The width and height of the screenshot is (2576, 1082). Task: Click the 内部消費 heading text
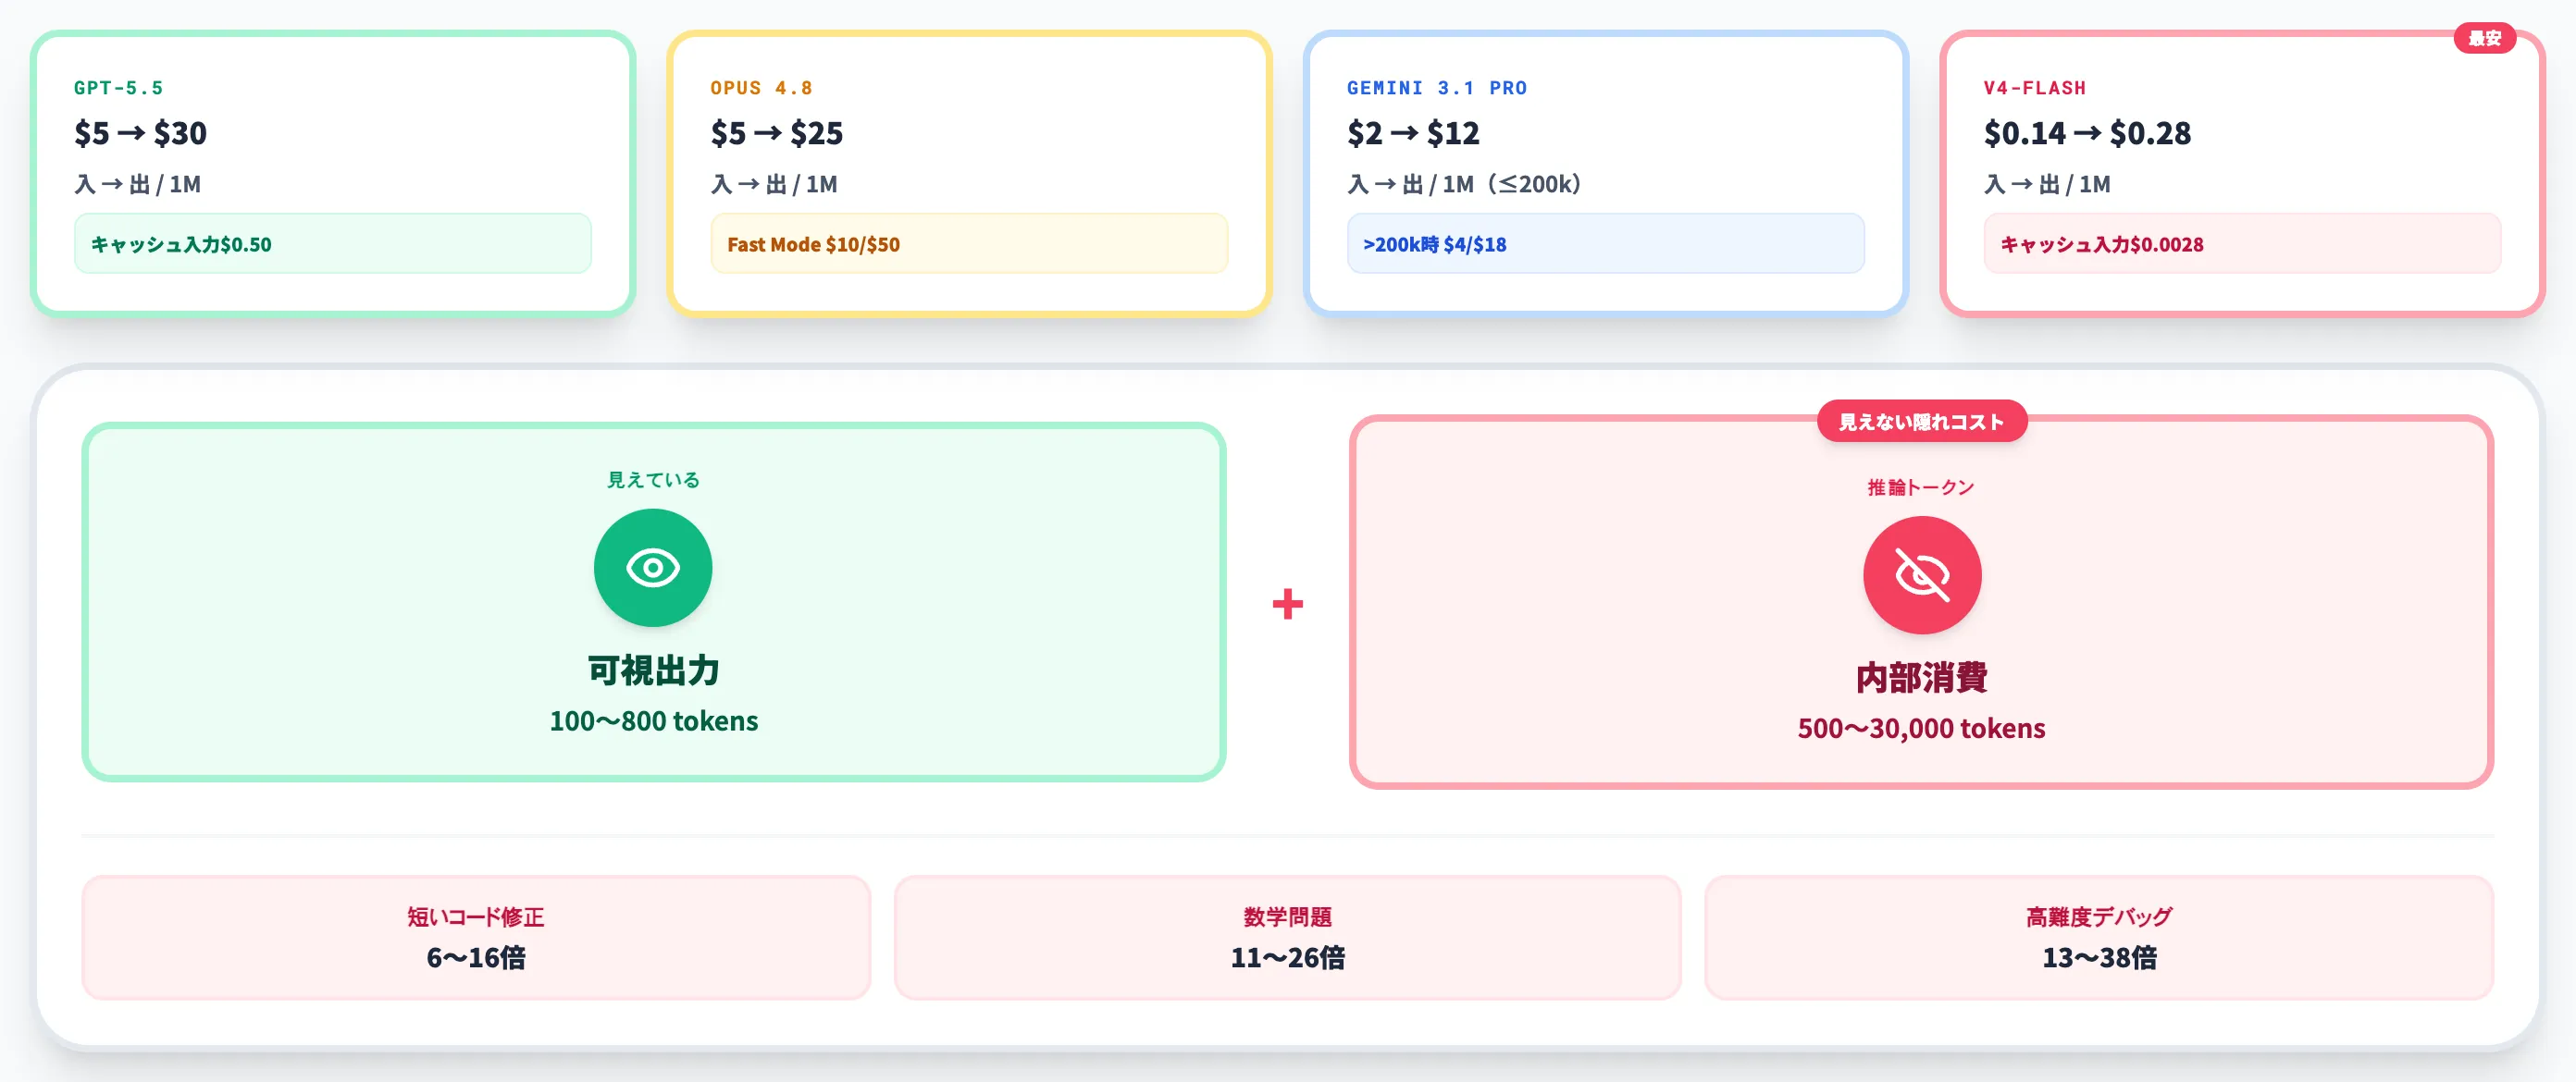pos(1921,677)
